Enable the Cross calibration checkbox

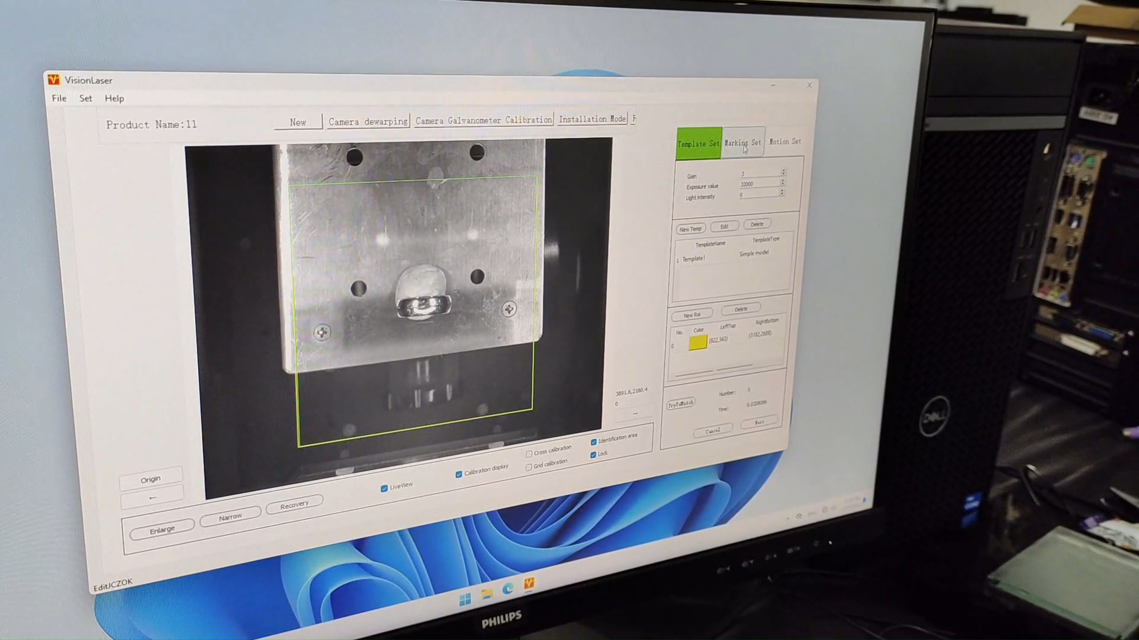pyautogui.click(x=529, y=454)
